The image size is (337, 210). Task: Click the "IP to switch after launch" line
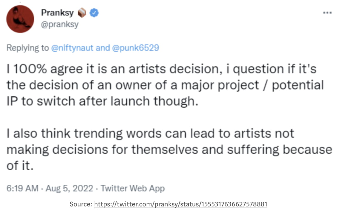click(102, 101)
